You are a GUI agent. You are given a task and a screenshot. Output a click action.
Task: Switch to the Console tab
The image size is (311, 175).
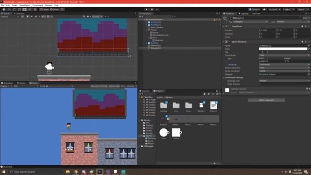click(144, 91)
